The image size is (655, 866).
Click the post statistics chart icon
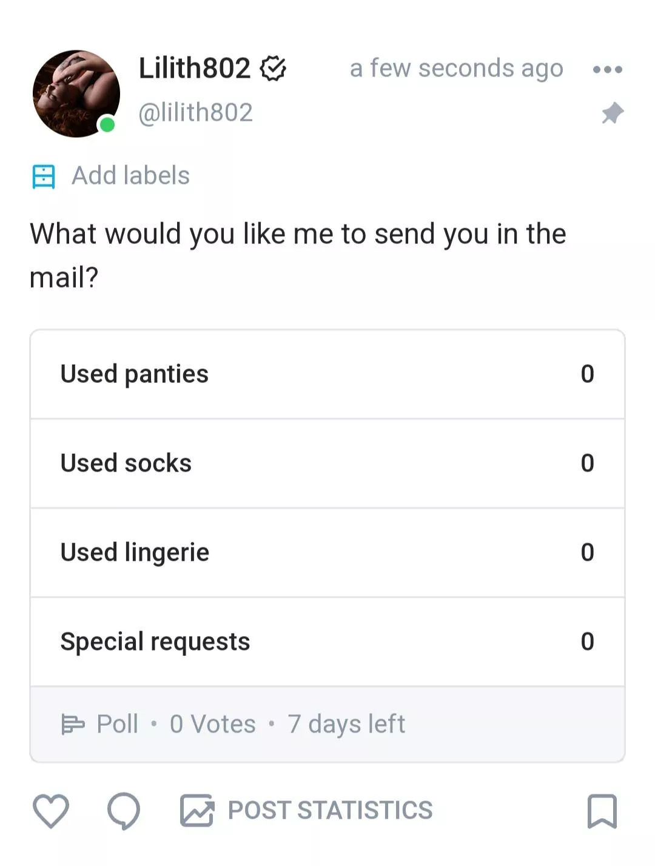(197, 811)
